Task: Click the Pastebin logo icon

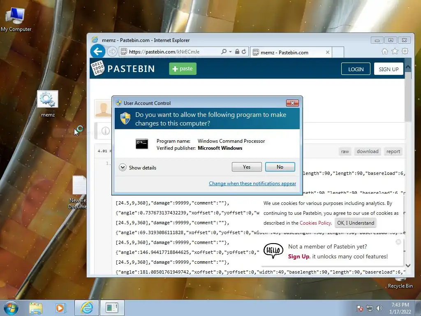Action: click(97, 69)
